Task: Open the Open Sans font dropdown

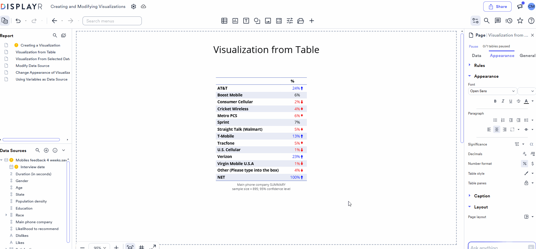Action: (x=492, y=91)
